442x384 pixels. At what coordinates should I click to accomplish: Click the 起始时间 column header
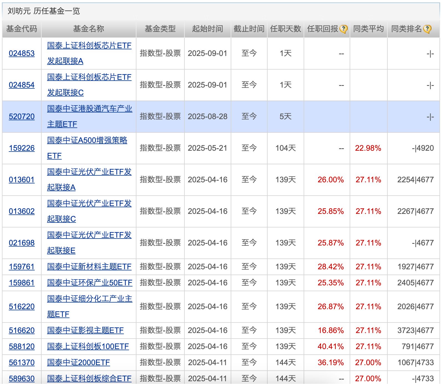pyautogui.click(x=207, y=29)
